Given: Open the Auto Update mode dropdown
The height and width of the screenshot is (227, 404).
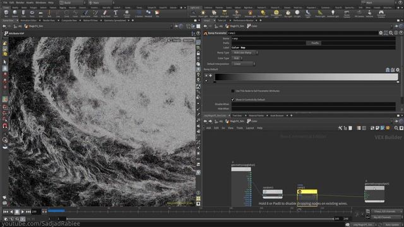Looking at the screenshot, I should (392, 224).
